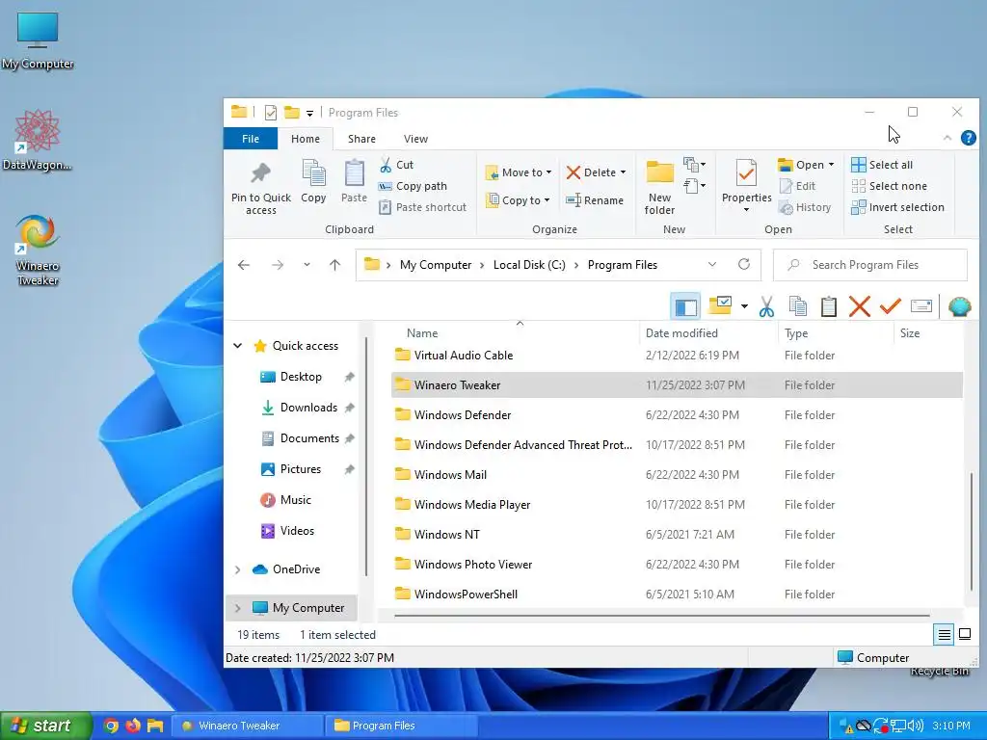This screenshot has height=740, width=987.
Task: Open the blue Help question mark icon
Action: point(968,138)
